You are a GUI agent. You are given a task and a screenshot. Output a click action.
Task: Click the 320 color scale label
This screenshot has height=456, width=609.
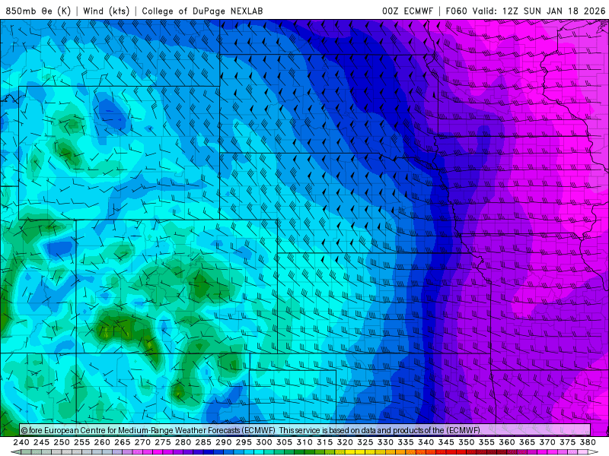[345, 442]
